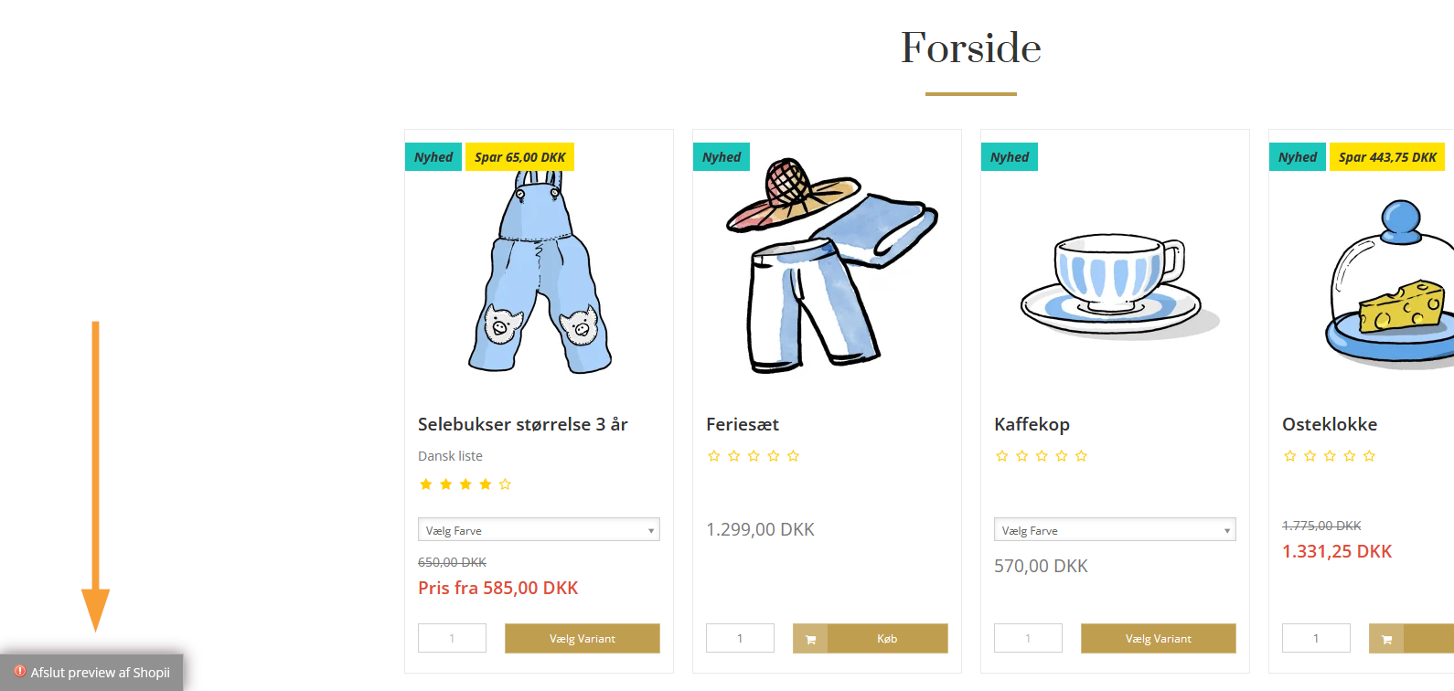The width and height of the screenshot is (1454, 691).
Task: Expand the Vælg Farve dropdown for Kaffekop
Action: point(1114,529)
